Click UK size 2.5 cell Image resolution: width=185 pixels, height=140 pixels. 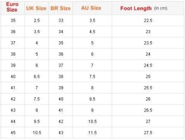37,20
